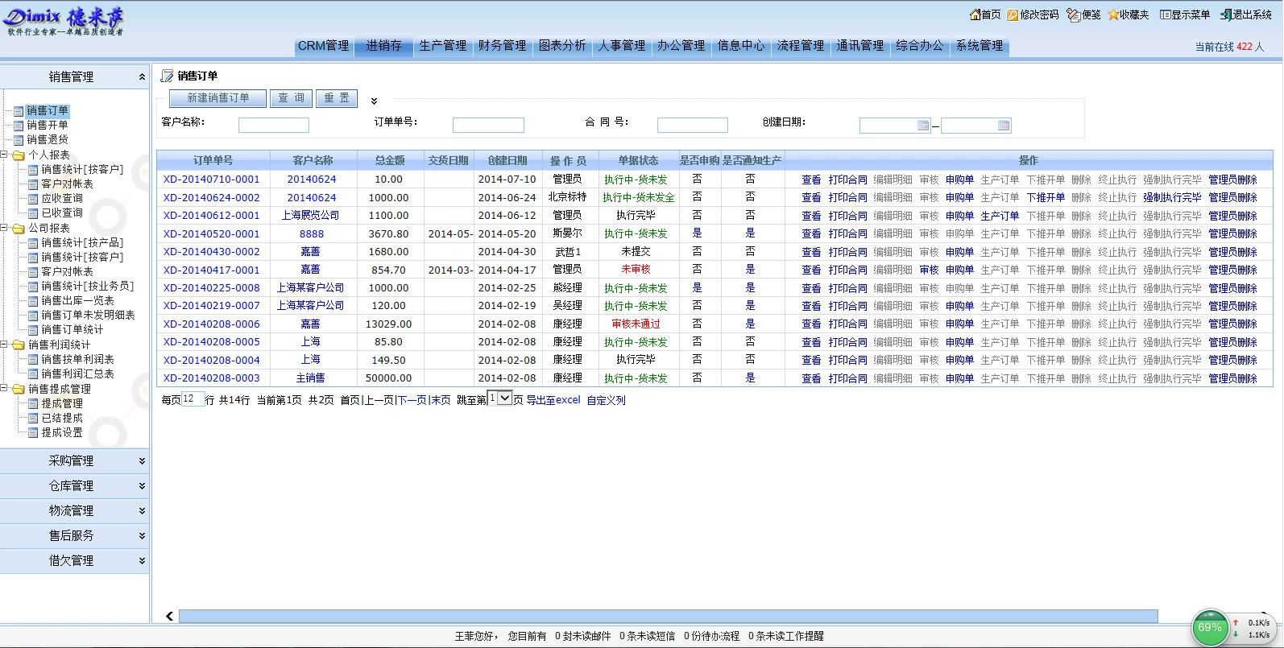Click the 公司报表 folder icon

19,228
